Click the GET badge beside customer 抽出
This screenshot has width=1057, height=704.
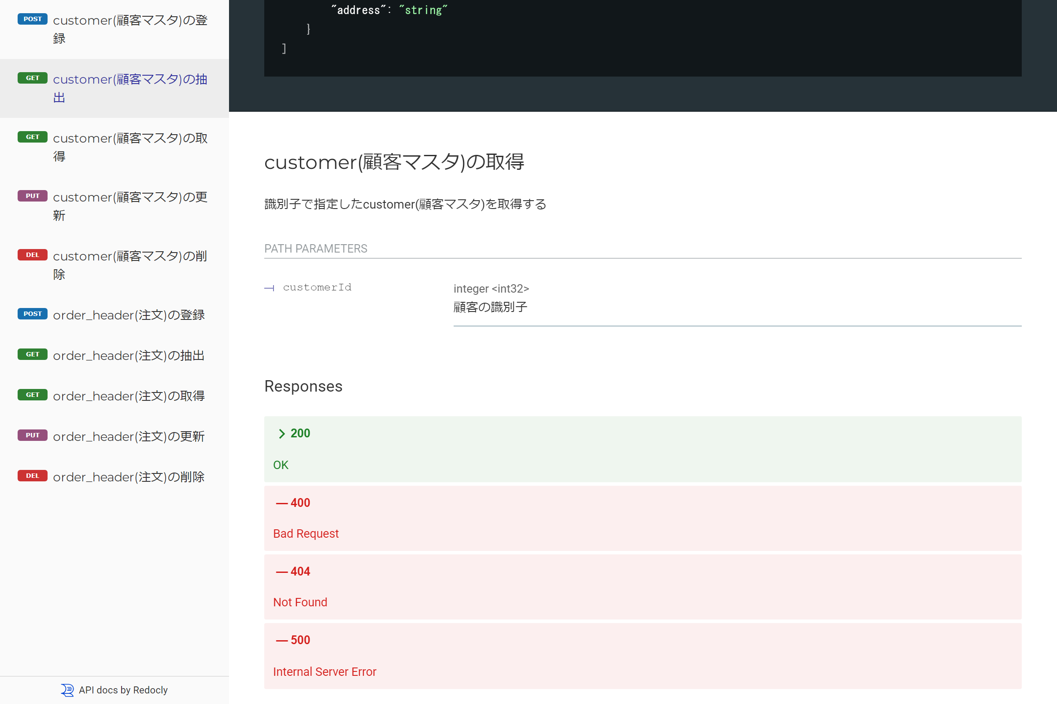(32, 78)
